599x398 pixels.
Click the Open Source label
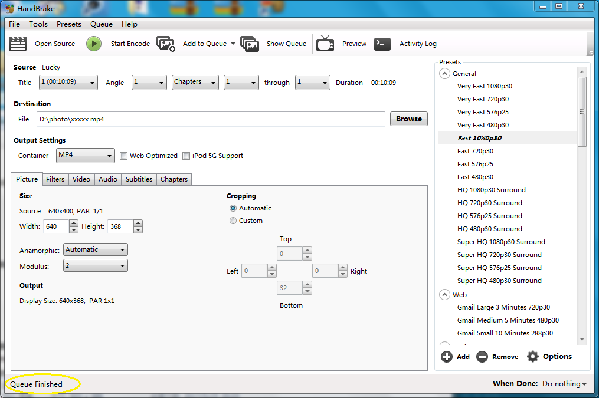pyautogui.click(x=55, y=44)
